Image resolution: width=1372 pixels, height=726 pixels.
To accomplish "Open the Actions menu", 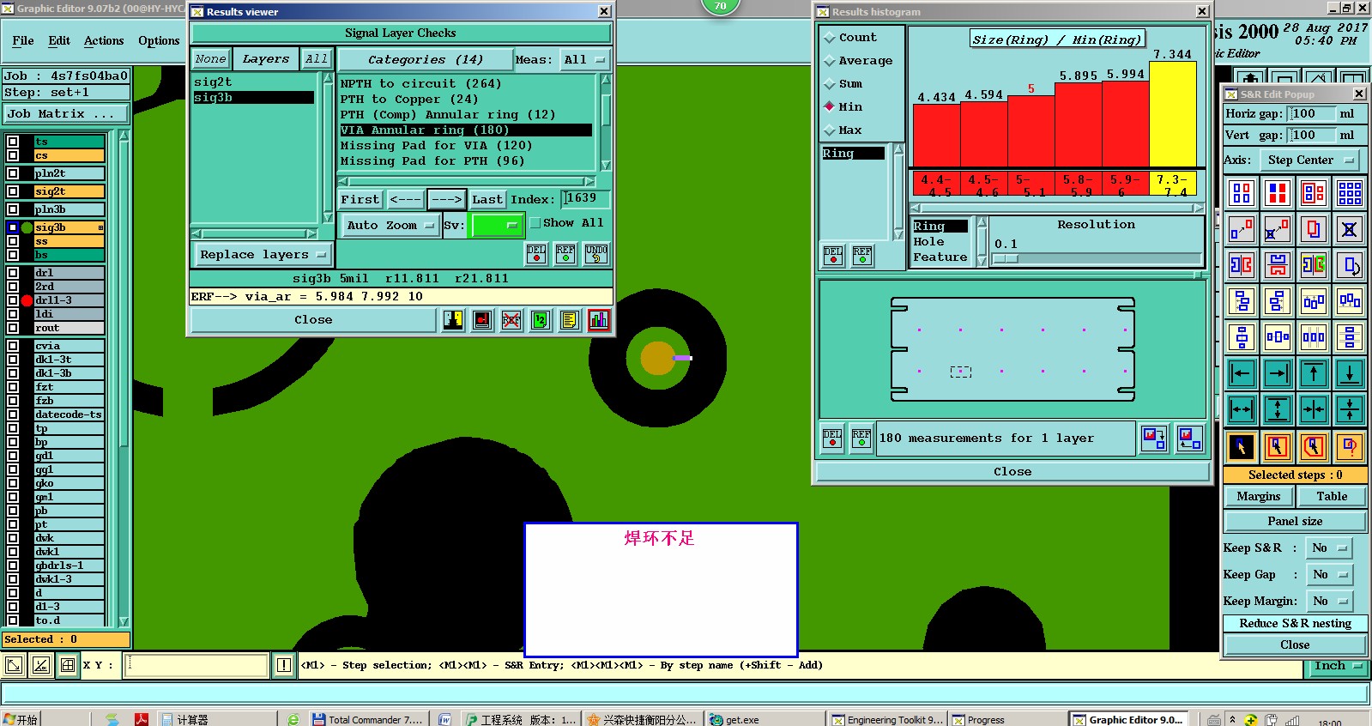I will tap(104, 41).
